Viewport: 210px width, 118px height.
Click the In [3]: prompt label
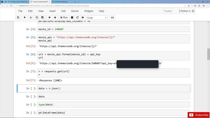(x=31, y=29)
